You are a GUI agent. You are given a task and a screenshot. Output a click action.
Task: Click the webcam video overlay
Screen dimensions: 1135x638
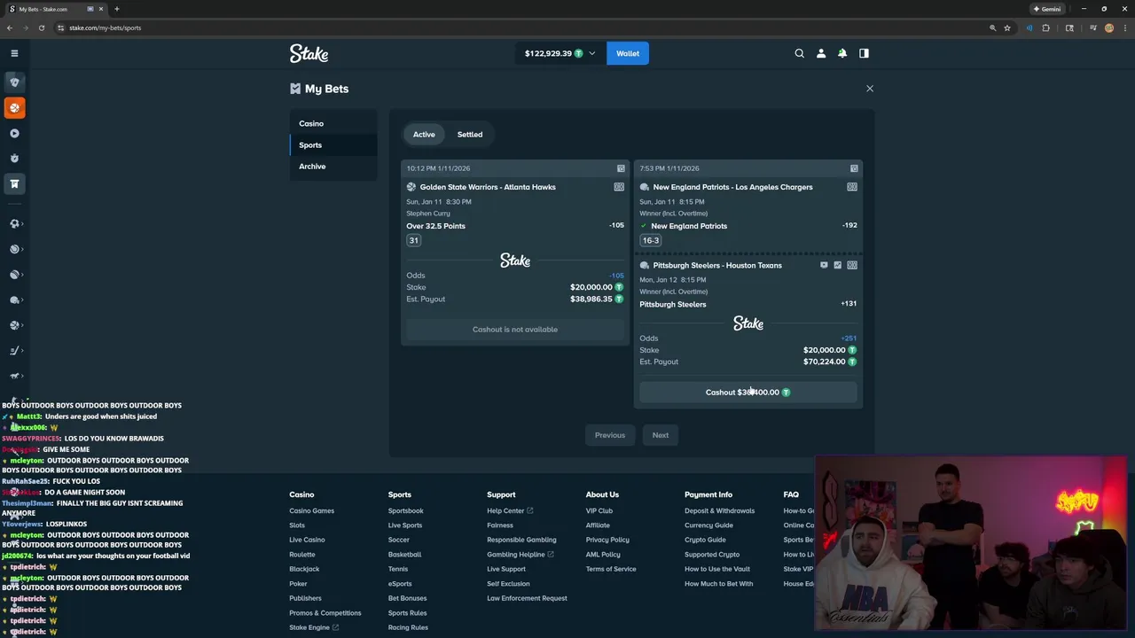[971, 543]
